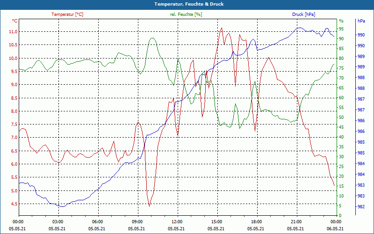Click the '10,0' temperature axis tick
374x234 pixels.
pyautogui.click(x=13, y=58)
